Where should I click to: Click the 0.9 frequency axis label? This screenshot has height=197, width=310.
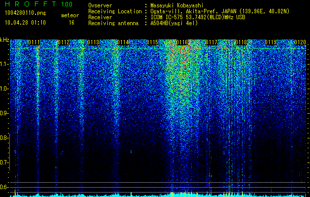[3, 113]
